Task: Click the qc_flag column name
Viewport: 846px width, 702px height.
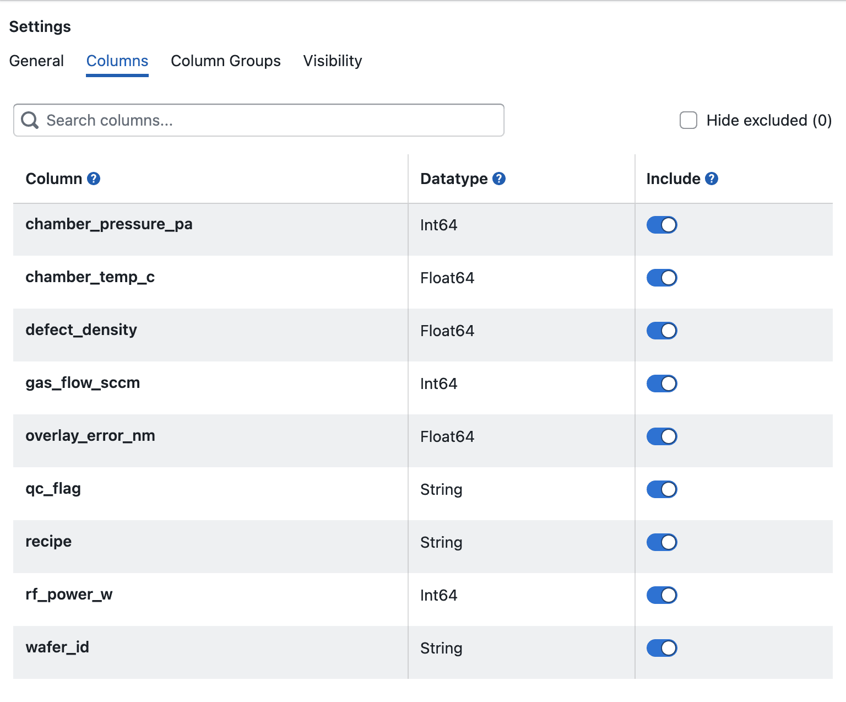Action: (x=53, y=489)
